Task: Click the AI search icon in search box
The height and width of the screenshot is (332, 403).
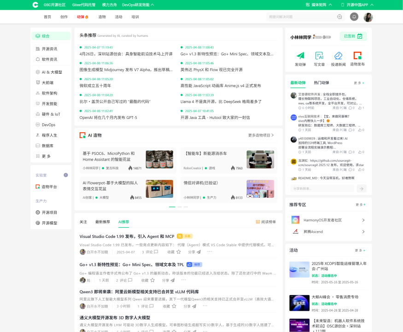Action: (x=339, y=17)
